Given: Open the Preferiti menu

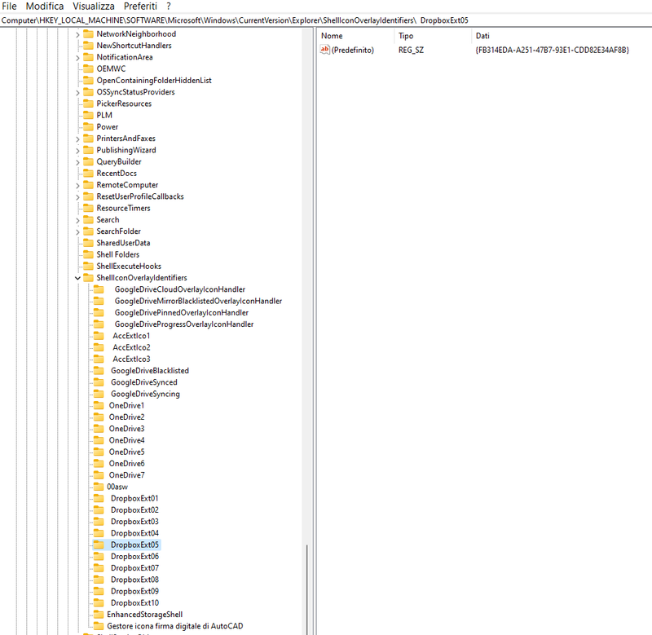Looking at the screenshot, I should click(139, 6).
